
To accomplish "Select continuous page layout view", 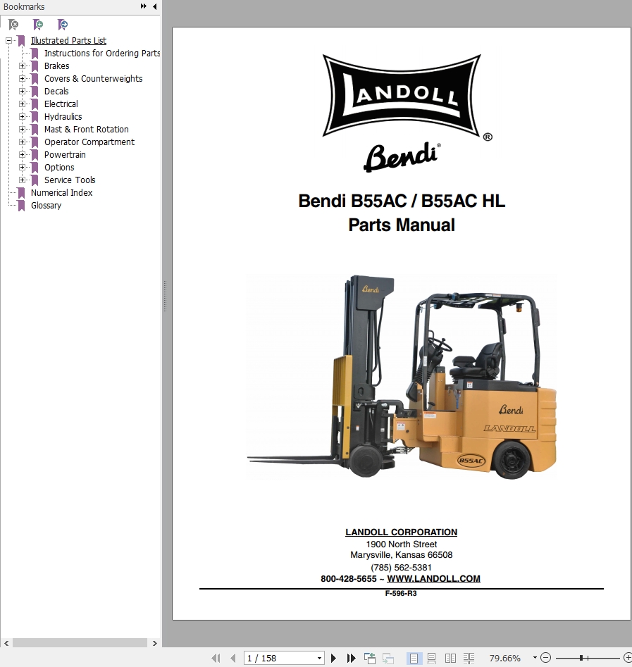I will 431,658.
